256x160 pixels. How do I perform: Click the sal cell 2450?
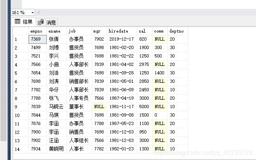click(144, 90)
